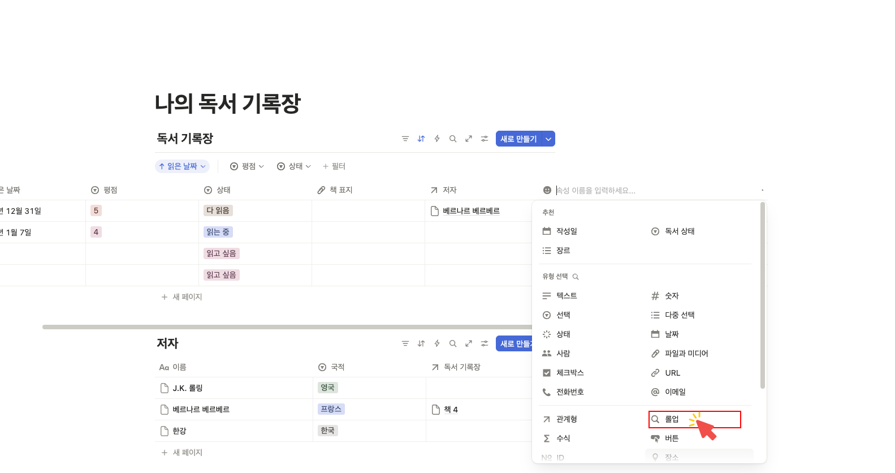The height and width of the screenshot is (473, 895).
Task: Choose 상태 property type
Action: [591, 334]
